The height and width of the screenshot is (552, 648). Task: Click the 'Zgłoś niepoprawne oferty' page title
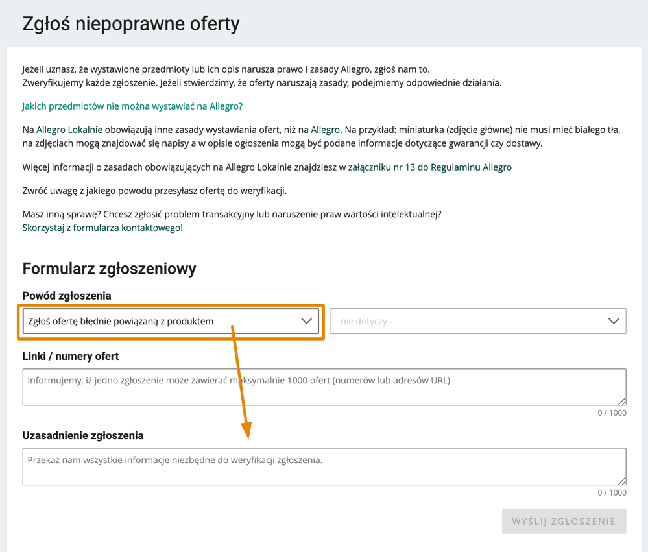(131, 23)
